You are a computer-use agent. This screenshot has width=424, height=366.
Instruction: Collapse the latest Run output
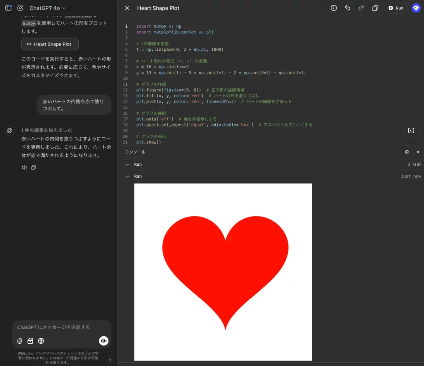coord(128,177)
